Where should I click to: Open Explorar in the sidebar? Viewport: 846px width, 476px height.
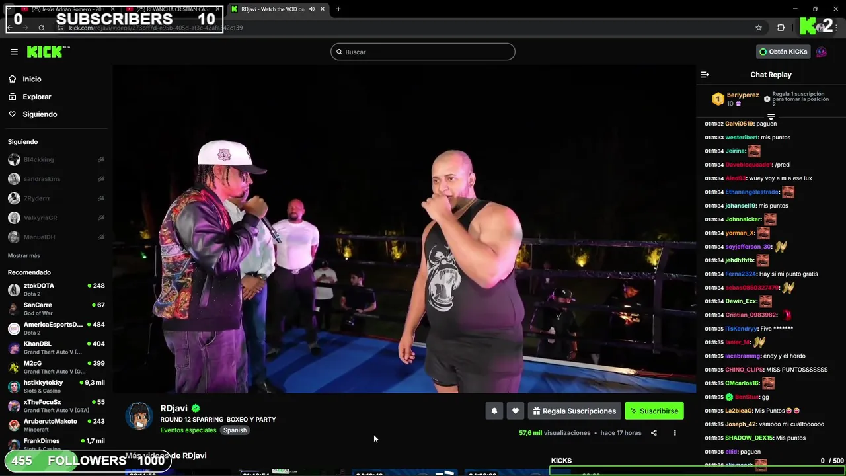[29, 97]
